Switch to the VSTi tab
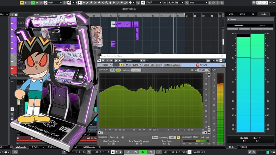Screen dimensions: 276x155 [x=231, y=14]
